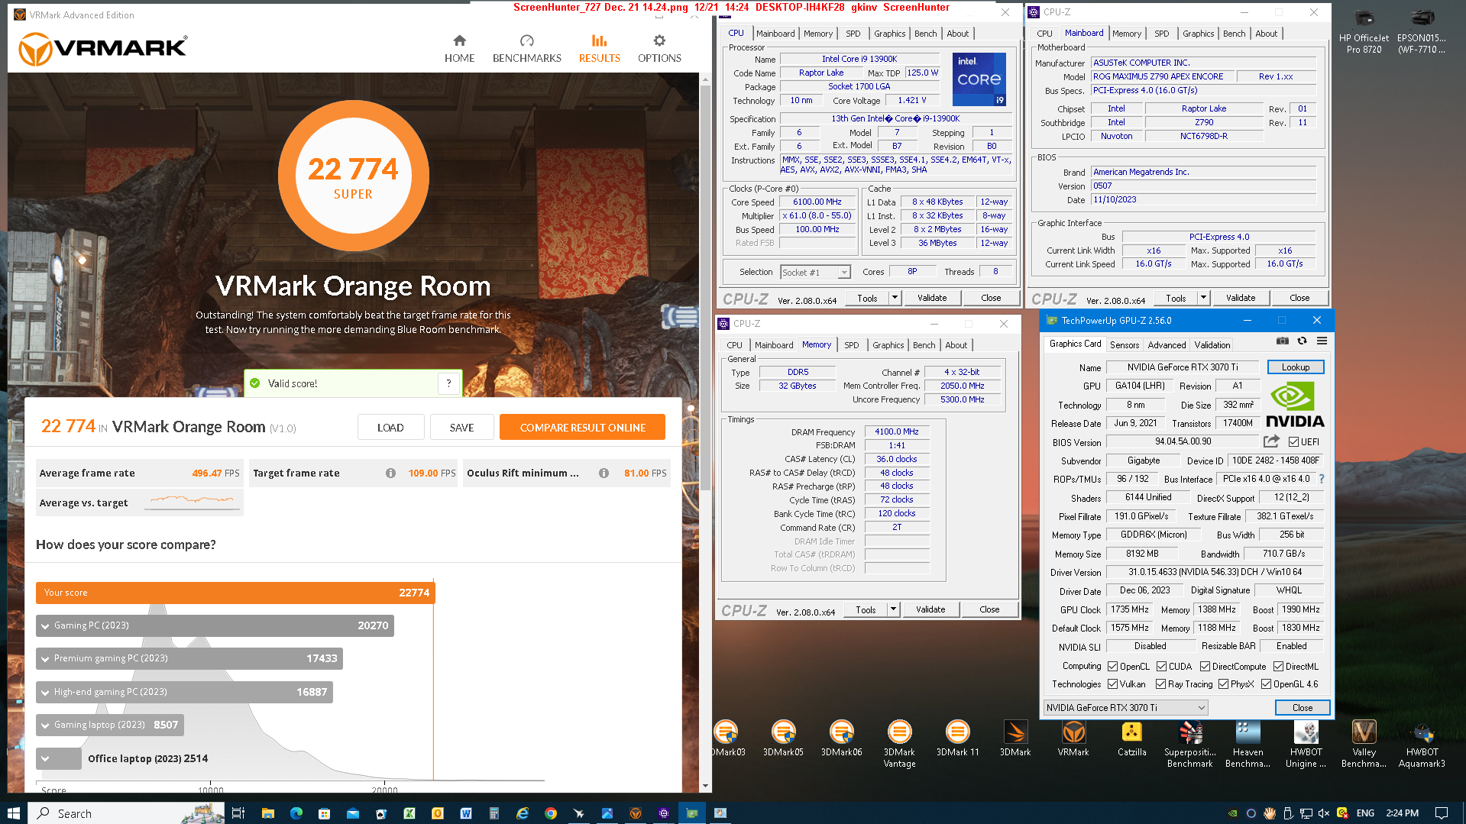Image resolution: width=1466 pixels, height=824 pixels.
Task: Toggle the OpenCL checkbox
Action: 1112,666
